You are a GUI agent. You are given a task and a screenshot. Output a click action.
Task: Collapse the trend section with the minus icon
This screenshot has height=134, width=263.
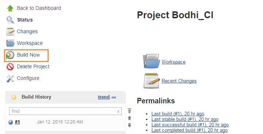click(x=114, y=97)
